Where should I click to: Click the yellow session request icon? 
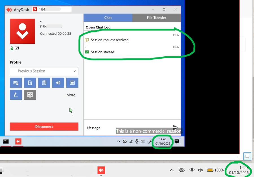tap(87, 40)
